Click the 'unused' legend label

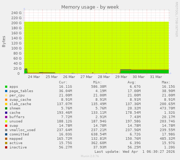click(16, 121)
